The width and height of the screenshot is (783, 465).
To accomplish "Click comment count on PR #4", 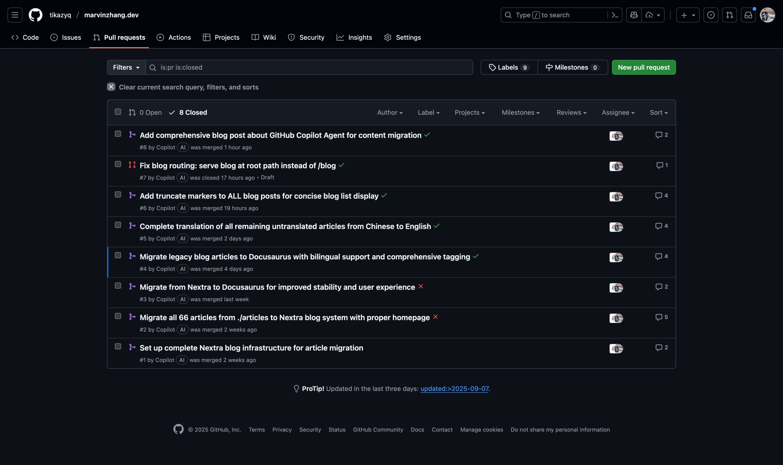I will [661, 256].
